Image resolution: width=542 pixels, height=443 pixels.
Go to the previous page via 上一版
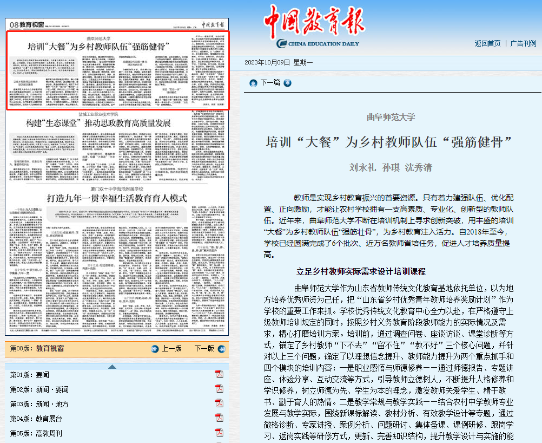(171, 349)
